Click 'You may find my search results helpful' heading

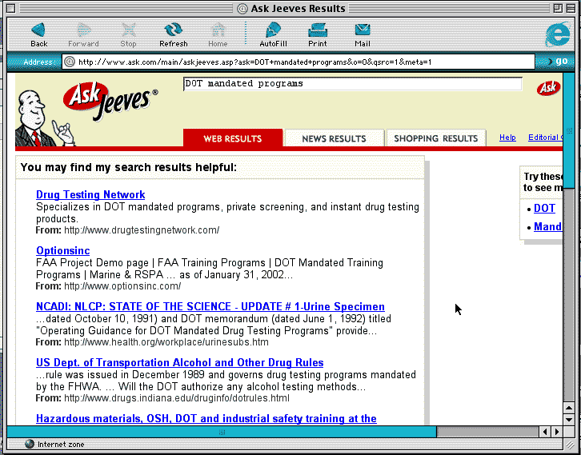pyautogui.click(x=129, y=167)
